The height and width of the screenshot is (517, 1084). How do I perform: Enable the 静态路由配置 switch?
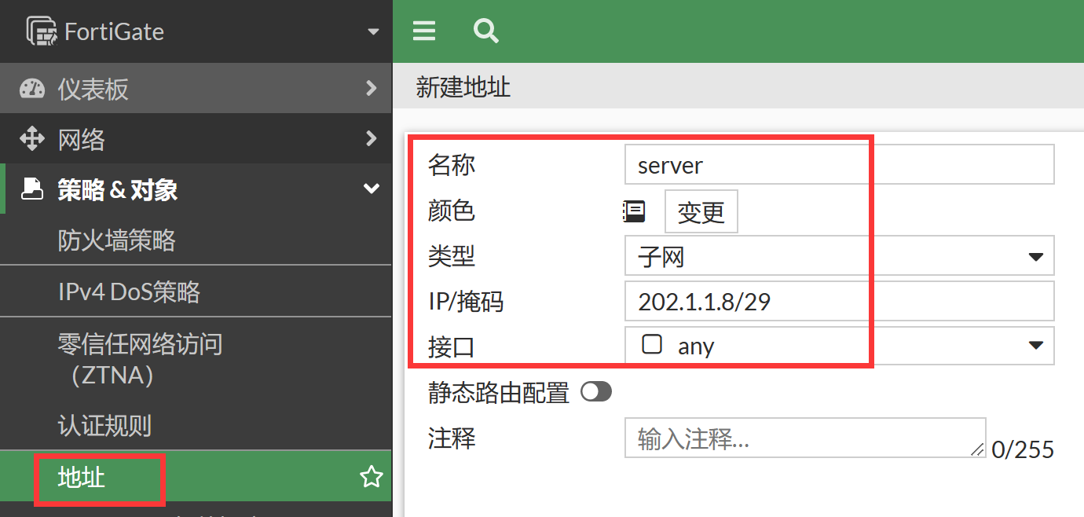596,391
